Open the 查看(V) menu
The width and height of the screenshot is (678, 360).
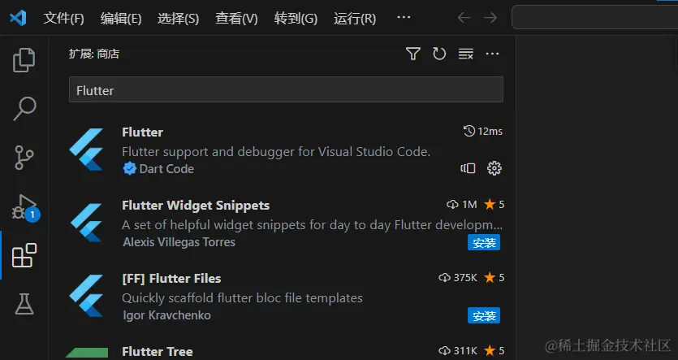click(x=236, y=19)
